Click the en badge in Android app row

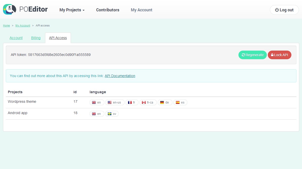click(97, 114)
